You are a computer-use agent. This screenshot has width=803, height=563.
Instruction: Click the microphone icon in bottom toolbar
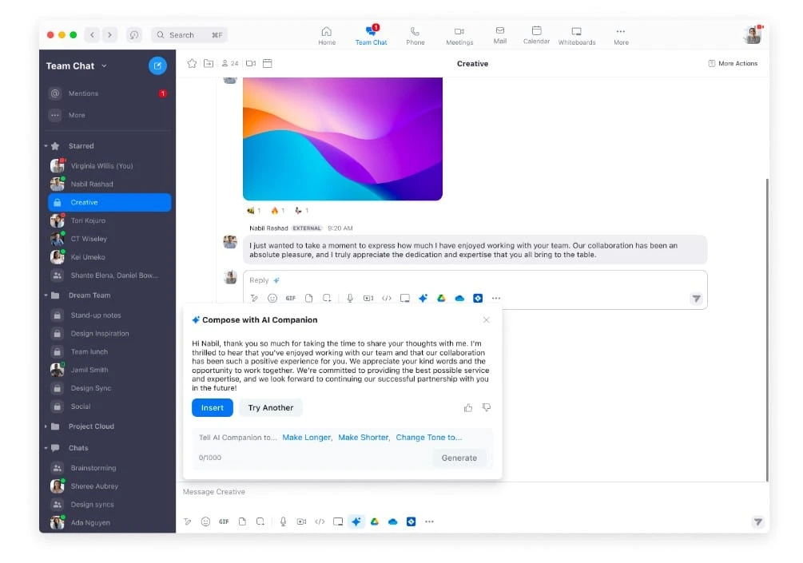click(283, 521)
